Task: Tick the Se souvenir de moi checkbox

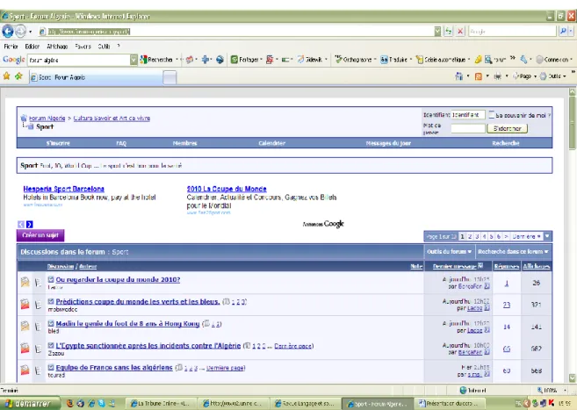Action: click(491, 115)
